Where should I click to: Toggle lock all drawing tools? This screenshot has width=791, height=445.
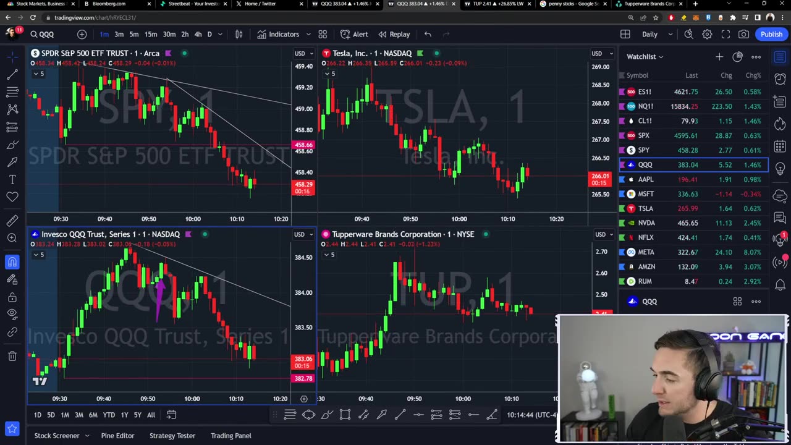point(12,297)
